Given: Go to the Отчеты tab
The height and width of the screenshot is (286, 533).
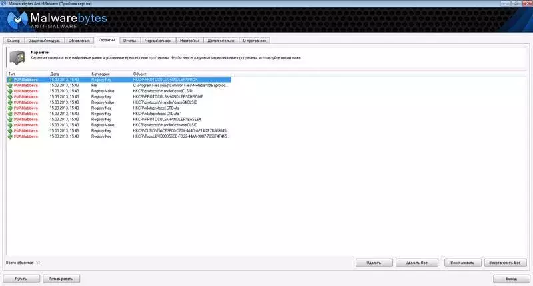Looking at the screenshot, I should point(129,41).
